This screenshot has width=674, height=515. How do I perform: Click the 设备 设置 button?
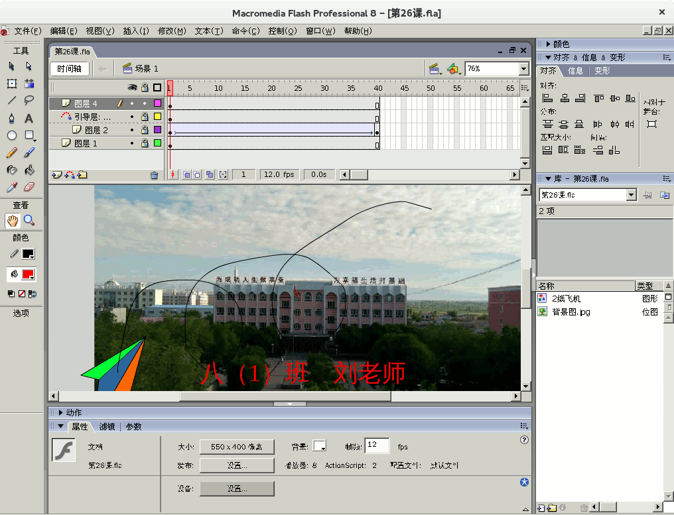237,488
